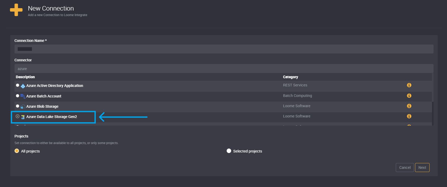The width and height of the screenshot is (447, 187).
Task: Click the Azure Batch Account label
Action: pyautogui.click(x=44, y=96)
